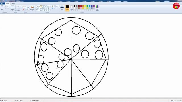Screen dimensions: 182x102
Task: Choose the Hexagon shape
Action: [x=43, y=8]
